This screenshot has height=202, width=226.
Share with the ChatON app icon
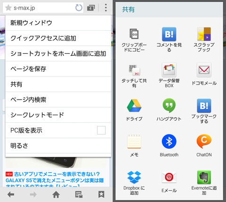(204, 142)
